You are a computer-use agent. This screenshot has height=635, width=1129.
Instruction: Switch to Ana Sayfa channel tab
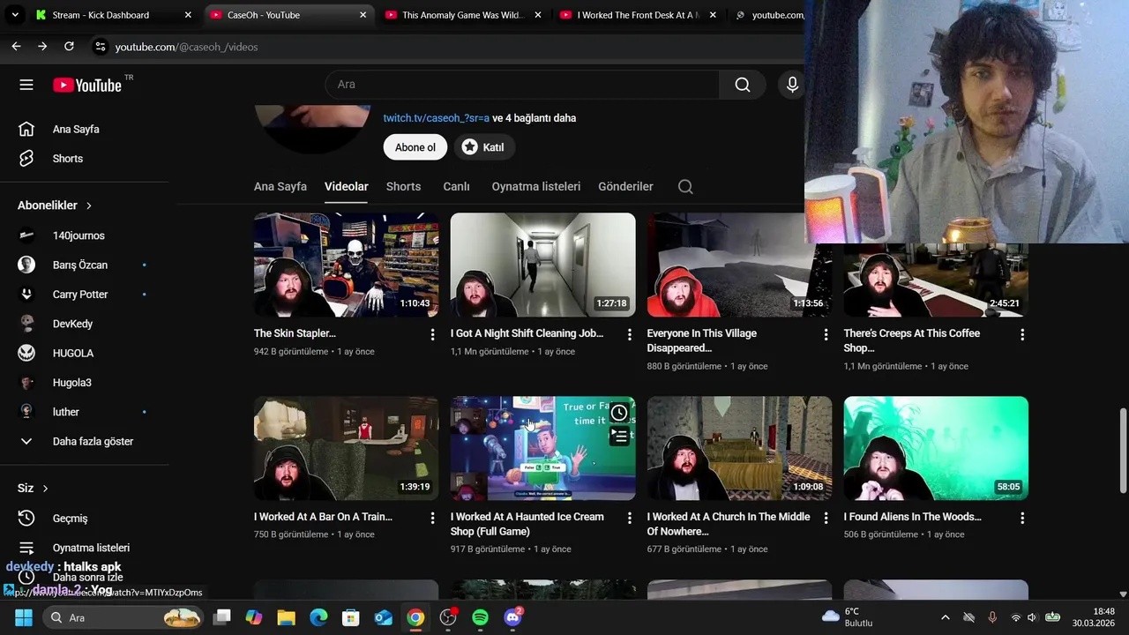tap(280, 186)
